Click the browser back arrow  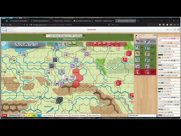[x=3, y=25]
